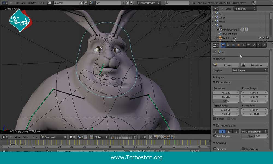This screenshot has width=273, height=164.
Task: Select the 02-04 camera object in outliner
Action: pyautogui.click(x=226, y=38)
